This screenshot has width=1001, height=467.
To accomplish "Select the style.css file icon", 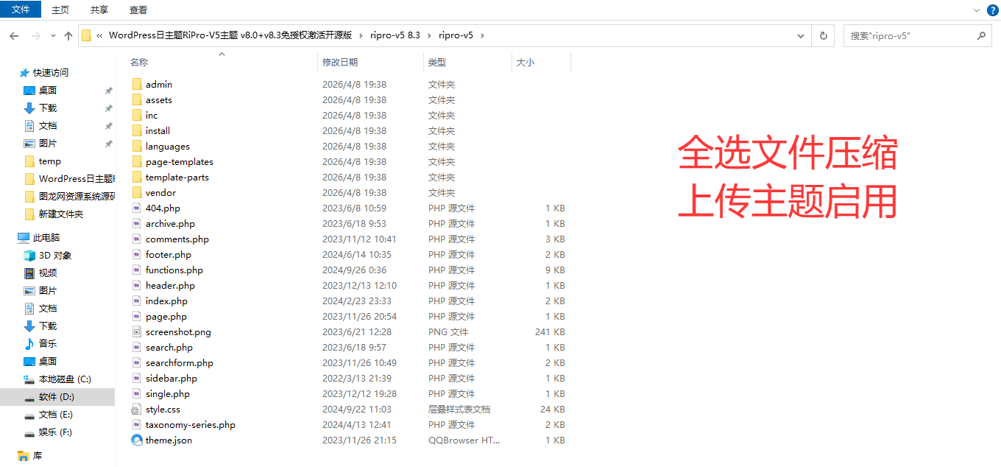I will [137, 409].
